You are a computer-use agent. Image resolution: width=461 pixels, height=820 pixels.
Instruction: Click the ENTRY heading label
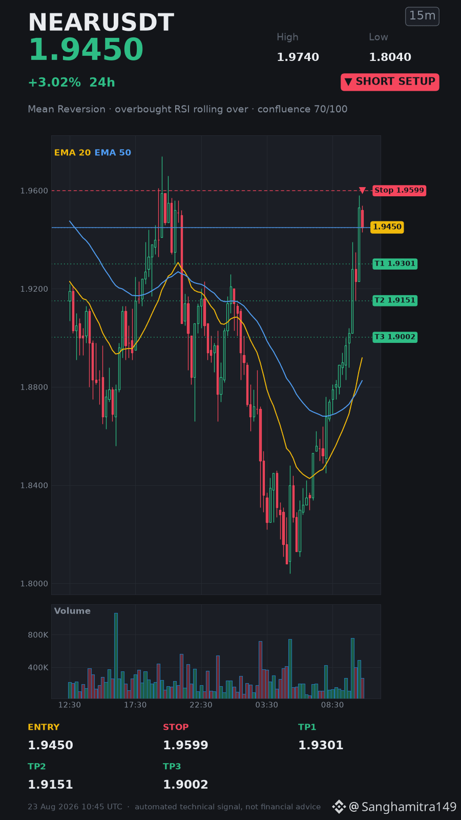click(44, 727)
